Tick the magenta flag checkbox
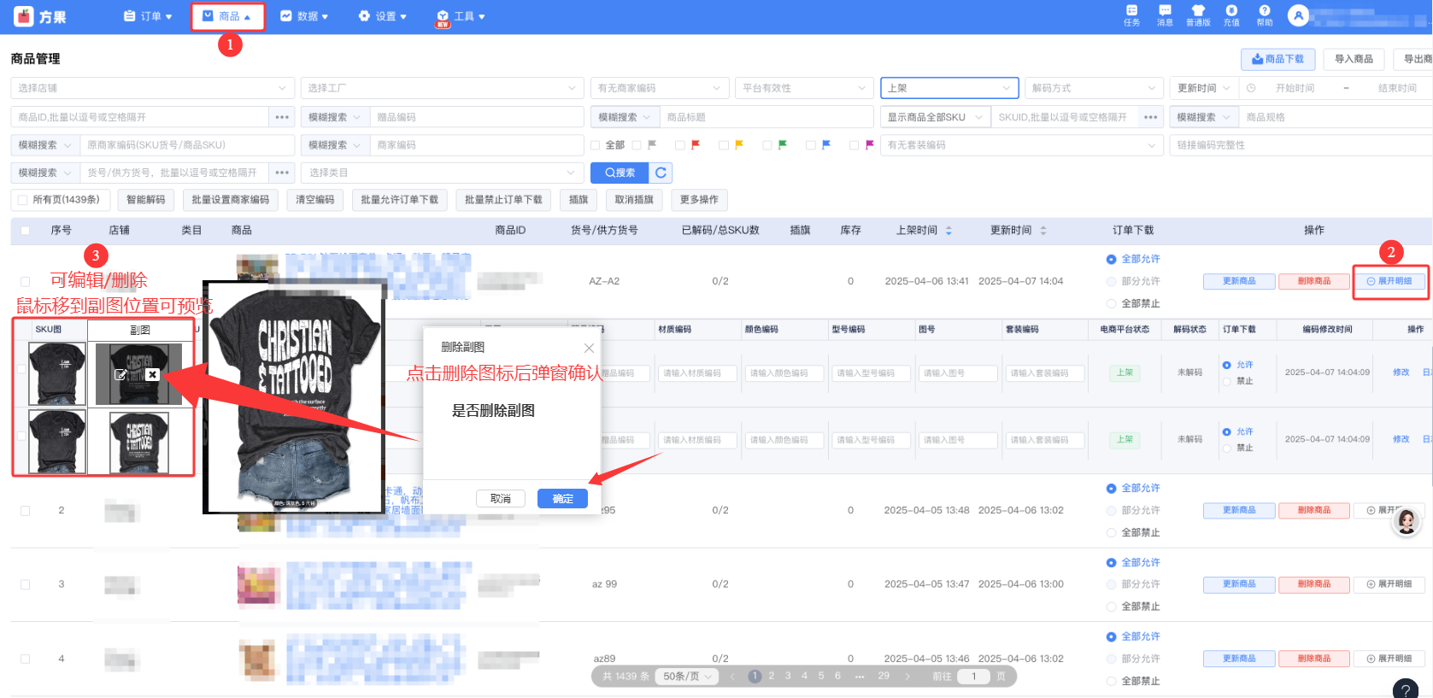This screenshot has height=698, width=1433. coord(855,145)
